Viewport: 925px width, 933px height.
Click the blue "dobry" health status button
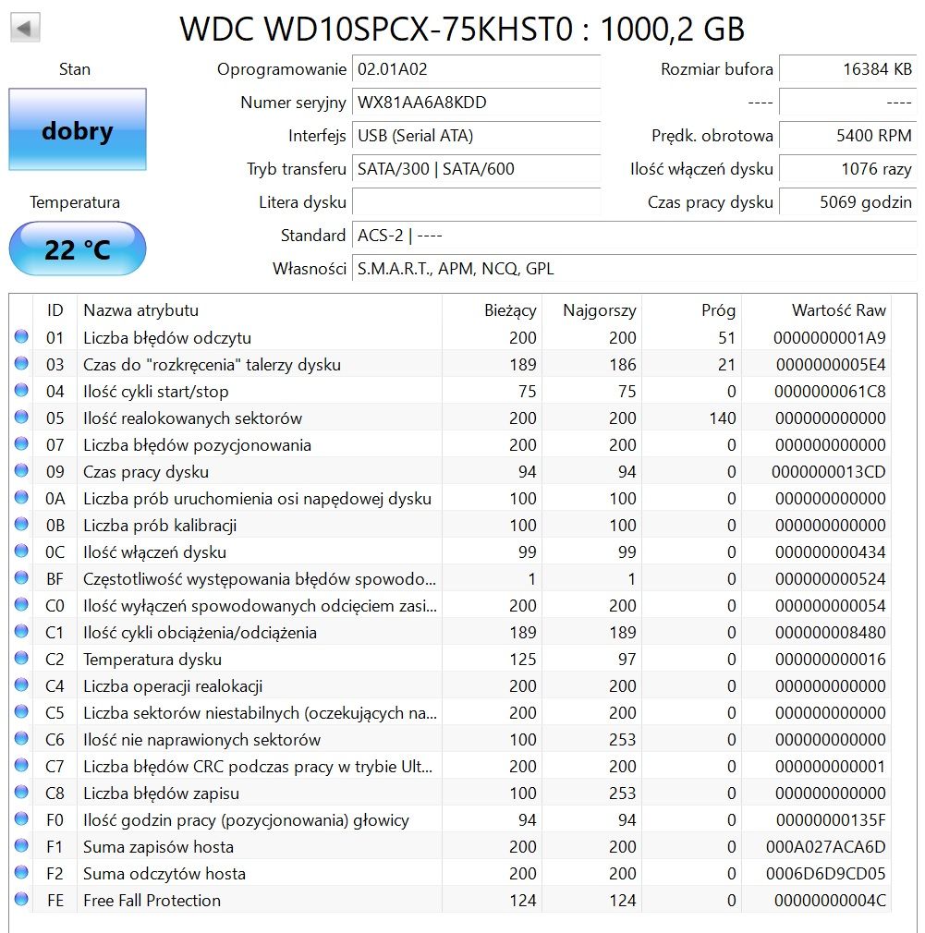tap(78, 130)
